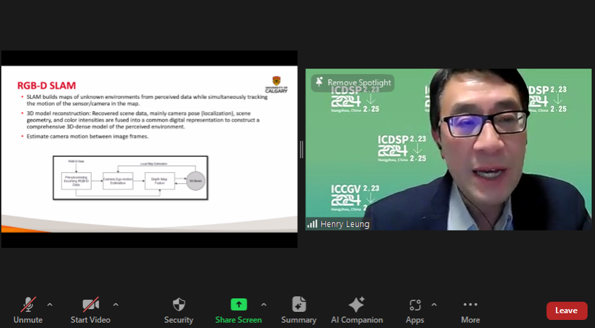Turn on camera with Start Video
This screenshot has height=328, width=595.
pyautogui.click(x=90, y=309)
